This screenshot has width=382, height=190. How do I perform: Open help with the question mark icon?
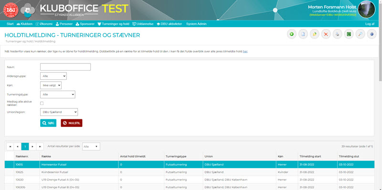pyautogui.click(x=372, y=34)
